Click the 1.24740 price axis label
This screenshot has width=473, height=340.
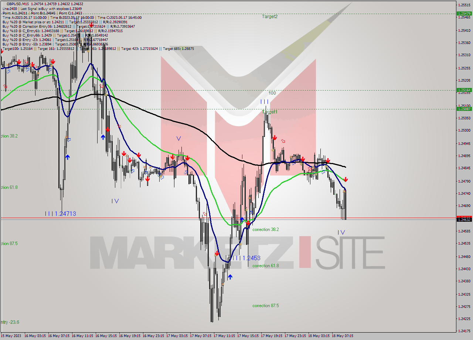coord(464,194)
